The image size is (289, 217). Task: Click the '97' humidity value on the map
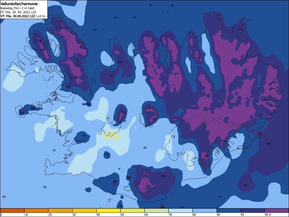coord(246,186)
